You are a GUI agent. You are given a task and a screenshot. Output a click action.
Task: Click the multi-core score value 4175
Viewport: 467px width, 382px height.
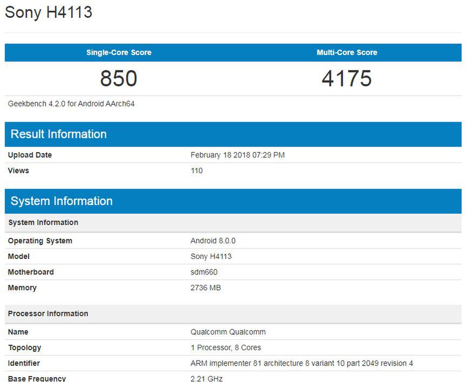347,78
